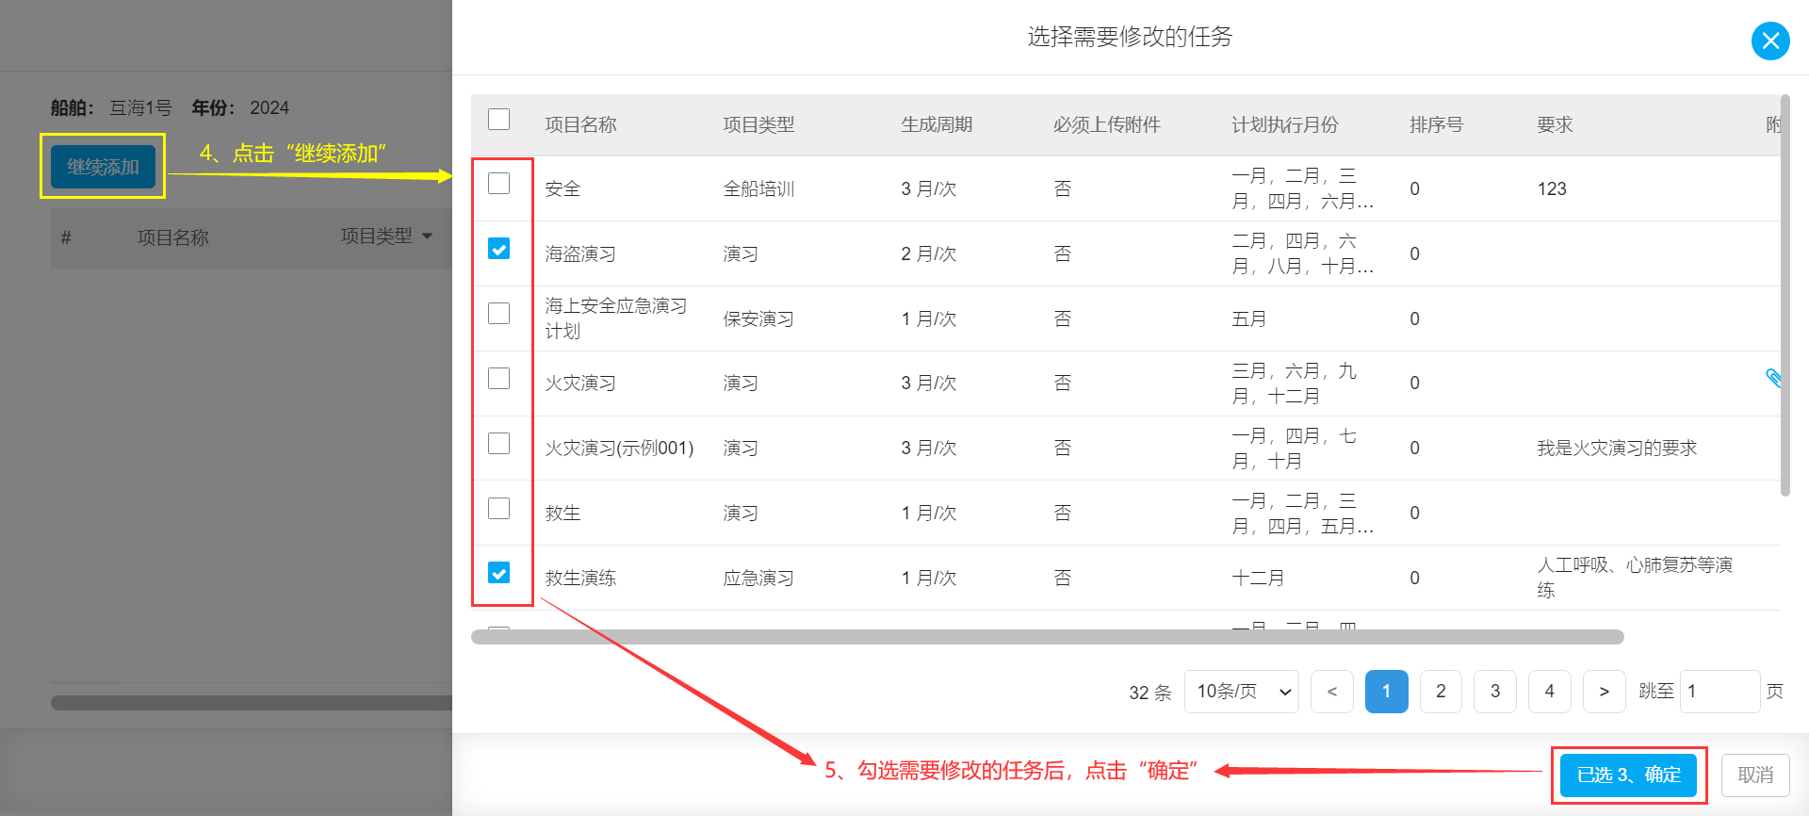Viewport: 1809px width, 816px height.
Task: Click the 取消 cancel button
Action: [x=1755, y=775]
